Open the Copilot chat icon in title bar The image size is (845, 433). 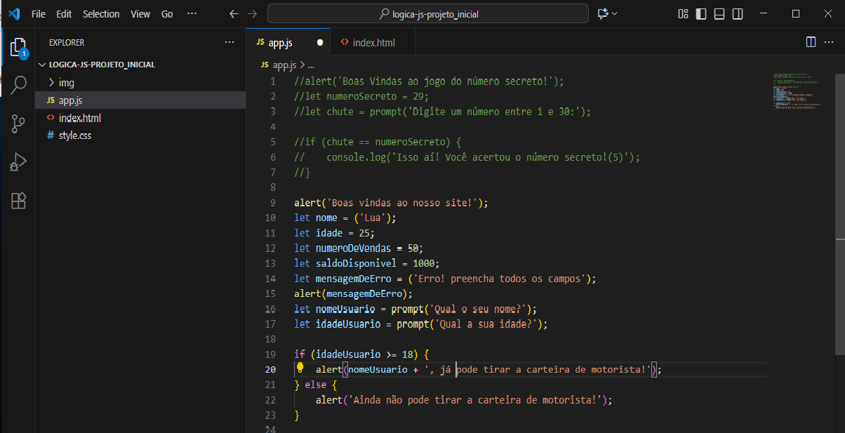click(x=602, y=14)
